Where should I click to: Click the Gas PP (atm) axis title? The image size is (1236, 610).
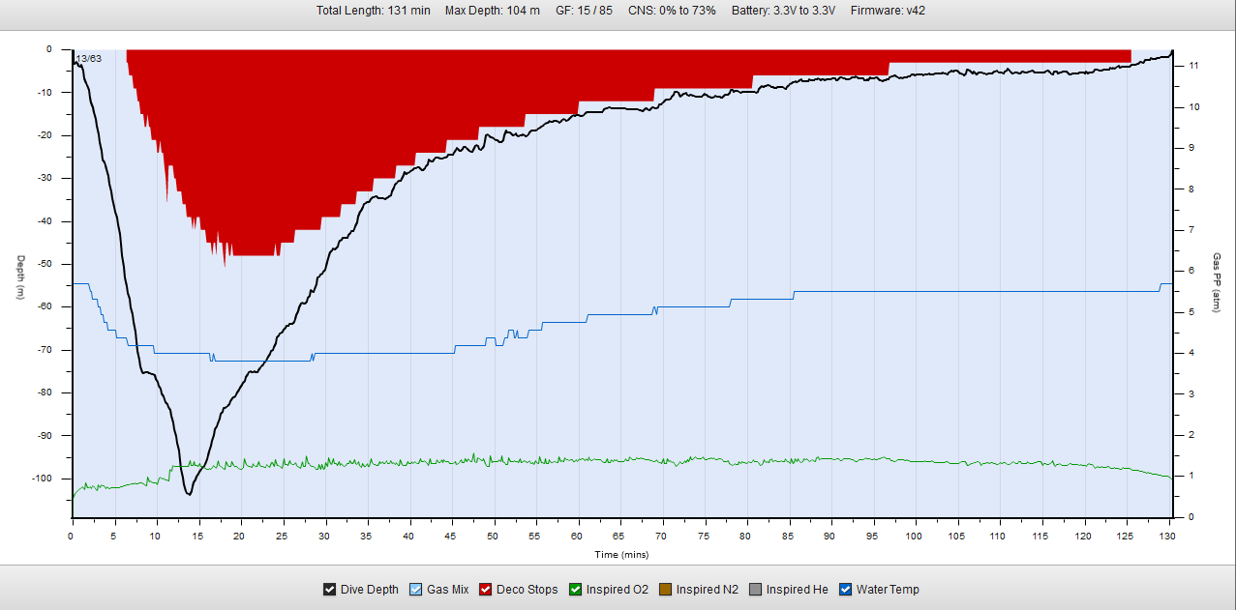[x=1217, y=282]
